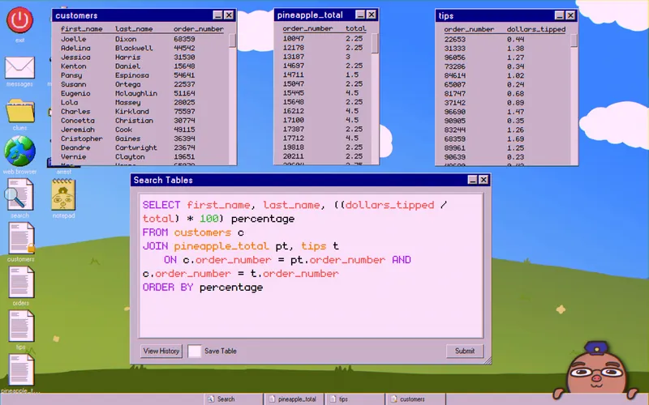Select the Joelle row in customers
This screenshot has height=405, width=649.
click(x=144, y=39)
